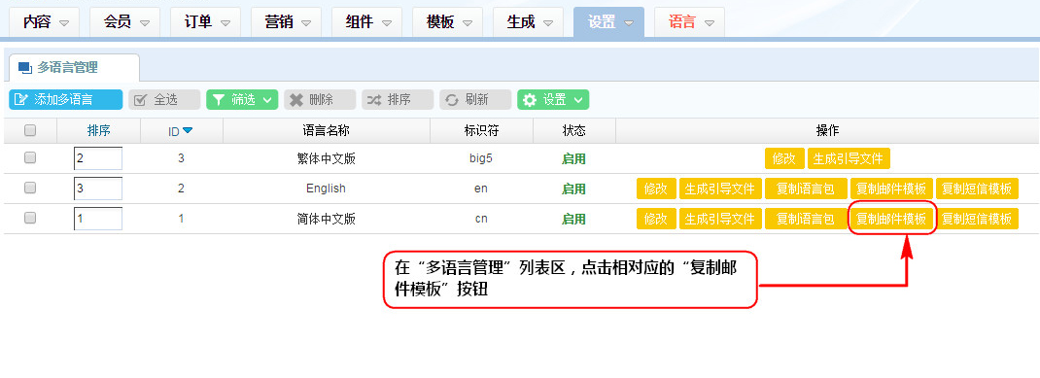Image resolution: width=1040 pixels, height=378 pixels.
Task: Click the 设置 gear icon in toolbar
Action: point(530,100)
